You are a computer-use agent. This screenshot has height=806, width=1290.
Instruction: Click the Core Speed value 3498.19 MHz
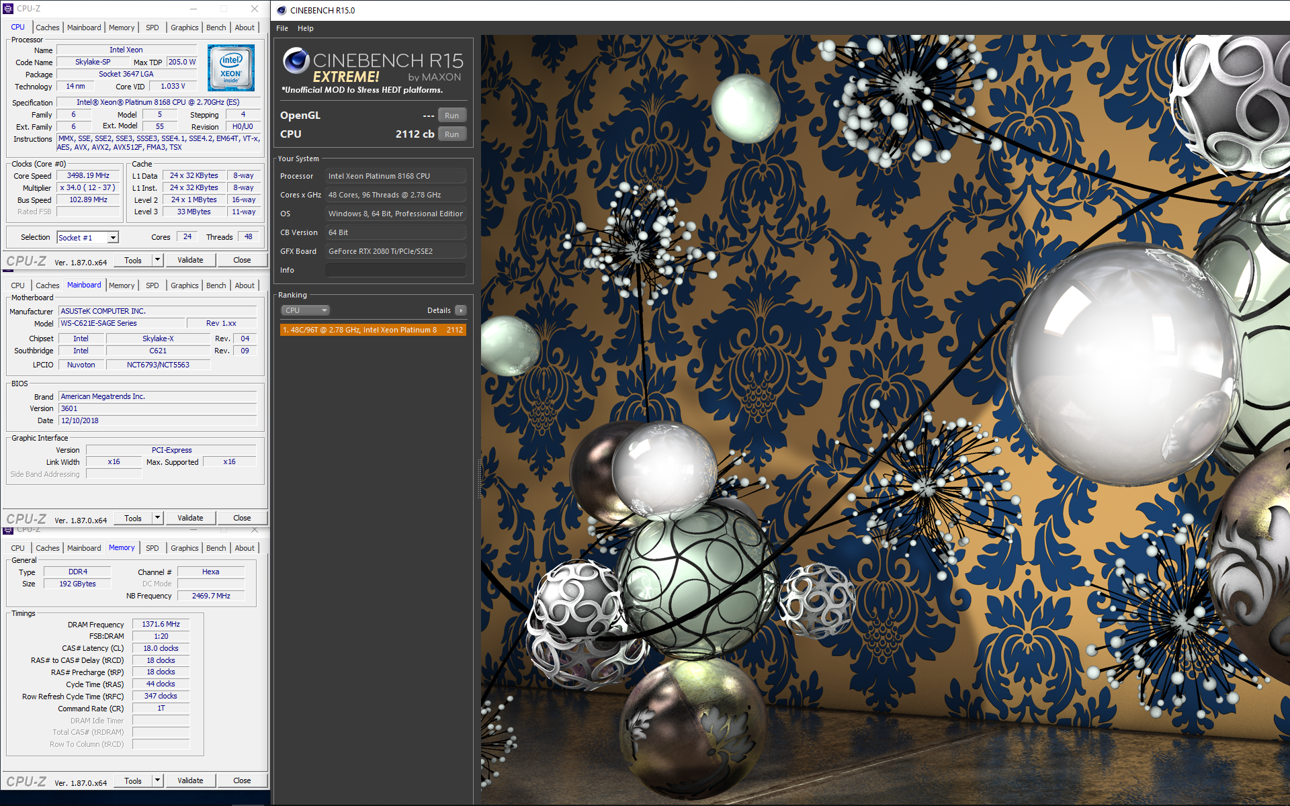pos(88,175)
